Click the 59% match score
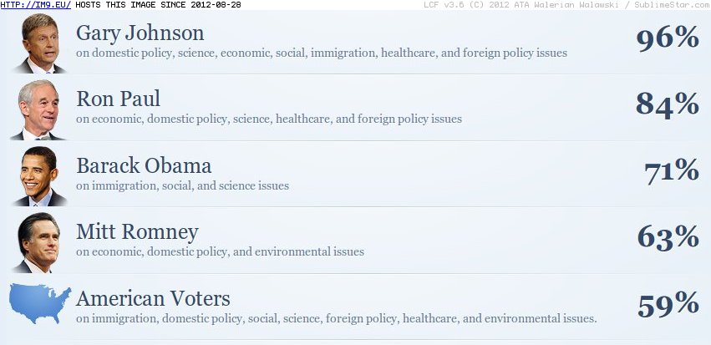The height and width of the screenshot is (345, 711). click(x=668, y=304)
